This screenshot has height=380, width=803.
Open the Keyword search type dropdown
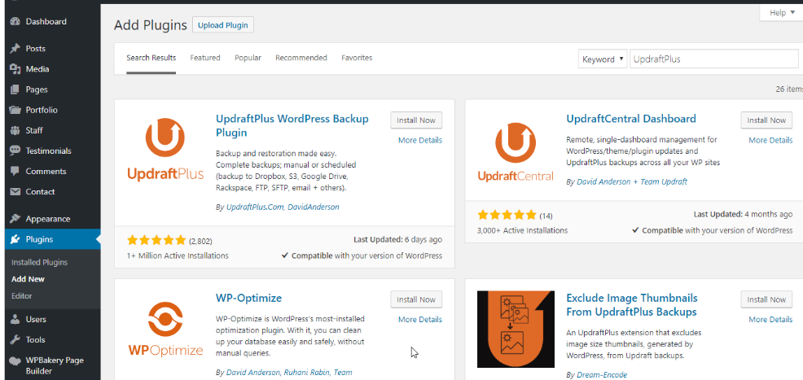pyautogui.click(x=603, y=59)
